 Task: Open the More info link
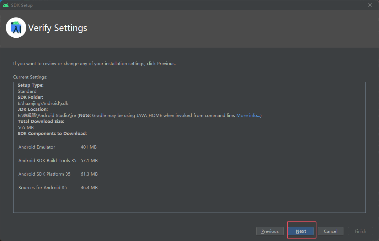pos(248,115)
